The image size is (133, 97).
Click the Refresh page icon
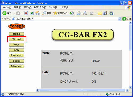[32, 13]
